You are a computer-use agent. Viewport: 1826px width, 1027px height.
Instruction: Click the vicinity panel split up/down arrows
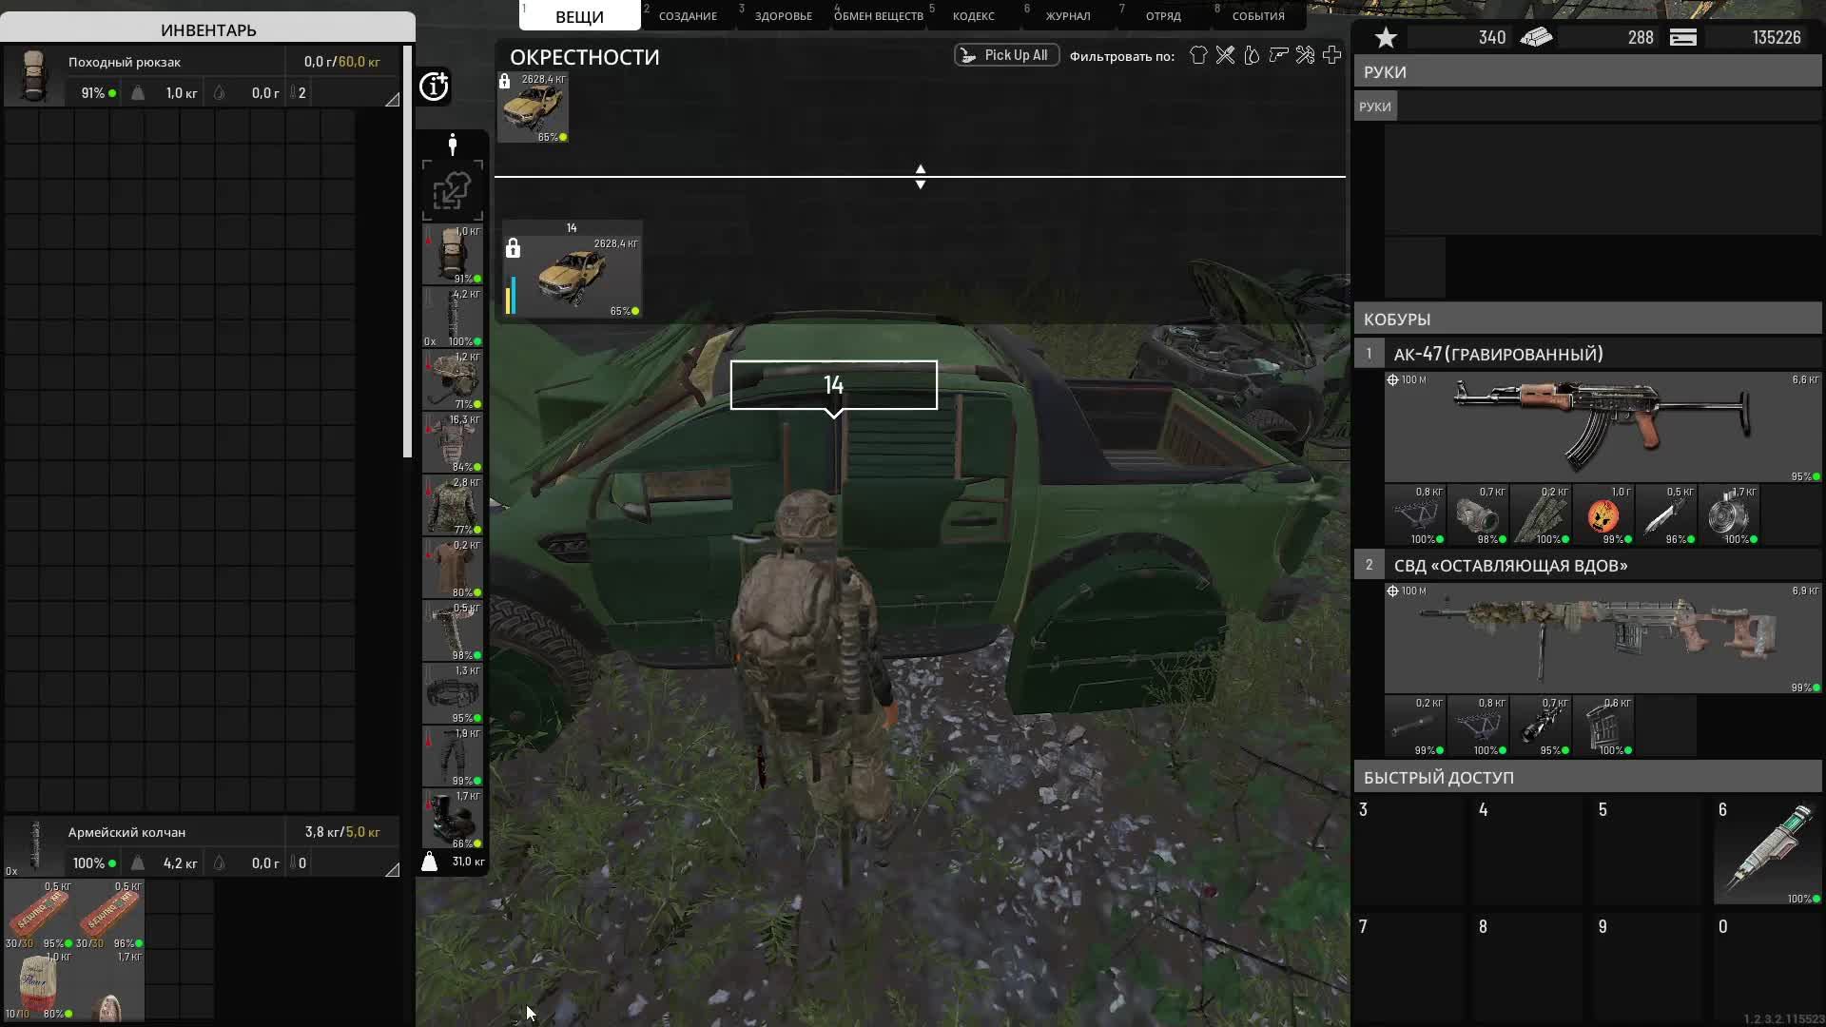pos(920,176)
